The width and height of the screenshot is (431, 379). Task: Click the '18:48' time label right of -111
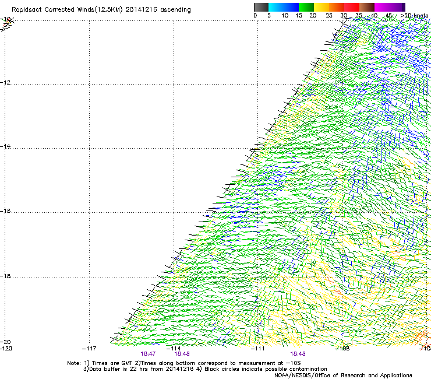coord(298,354)
